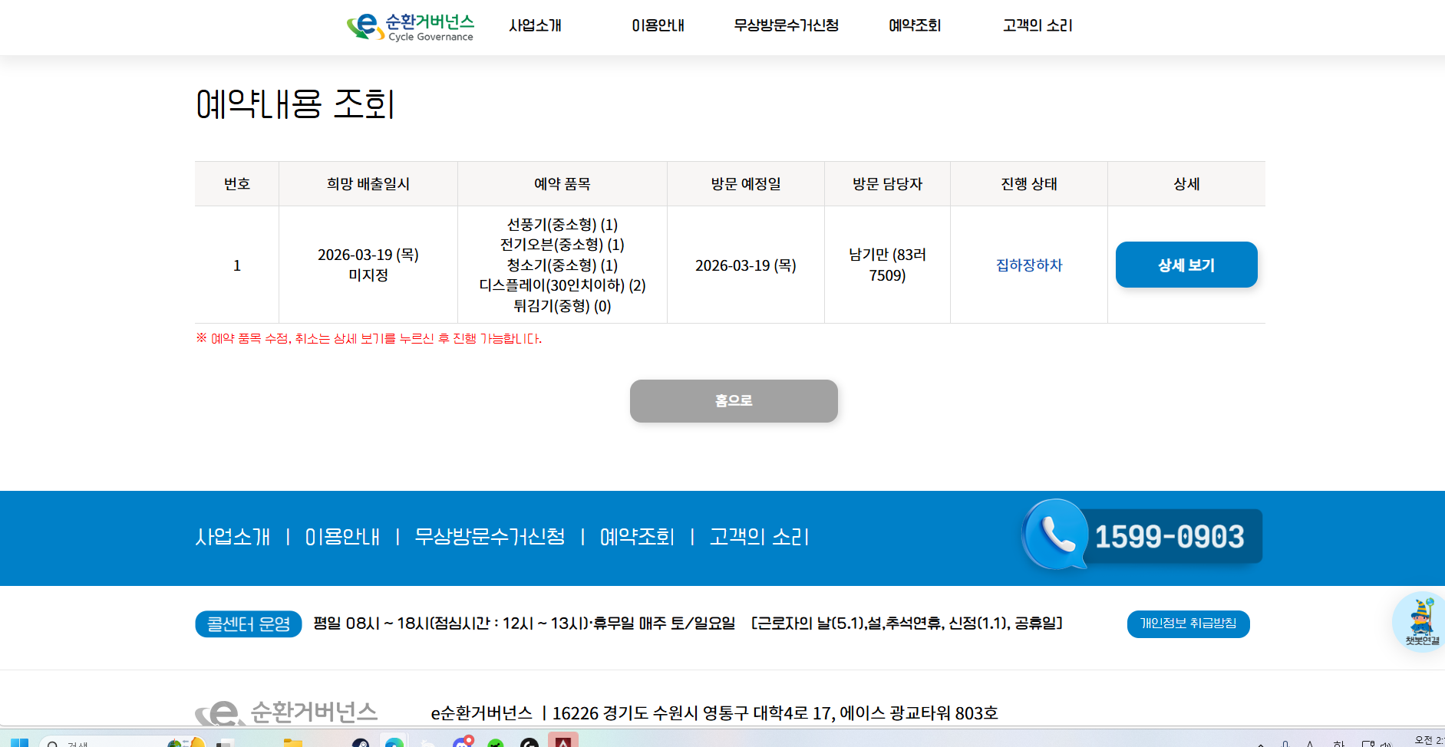Click the 집하장하차 status link

tap(1028, 265)
